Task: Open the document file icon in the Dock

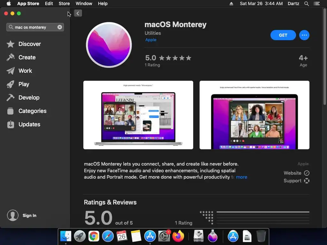Action: pyautogui.click(x=247, y=236)
